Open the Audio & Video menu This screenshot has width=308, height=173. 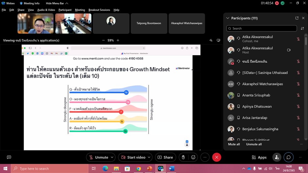[46, 10]
